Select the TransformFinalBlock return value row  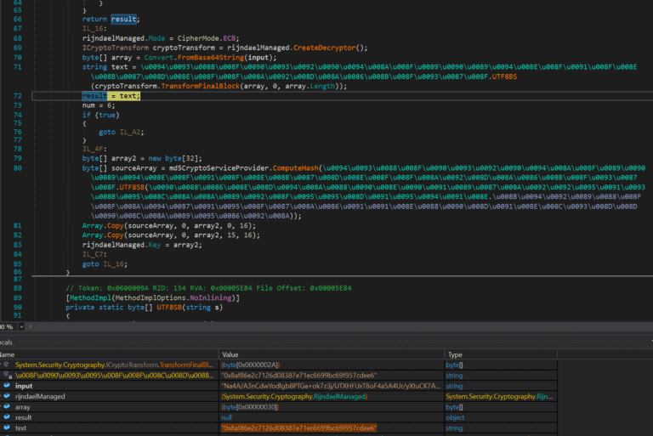pos(278,365)
